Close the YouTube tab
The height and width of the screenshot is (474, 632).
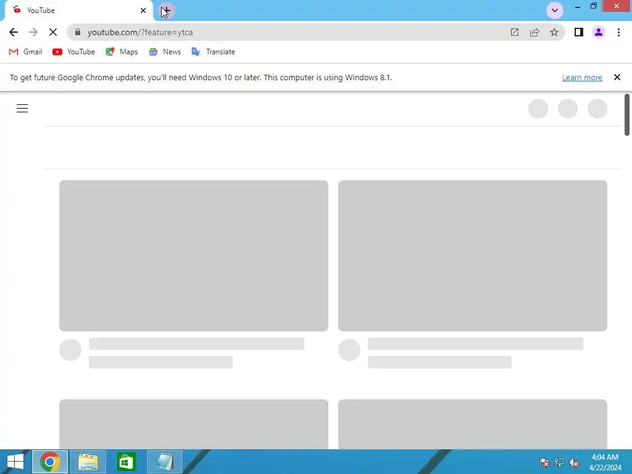143,10
